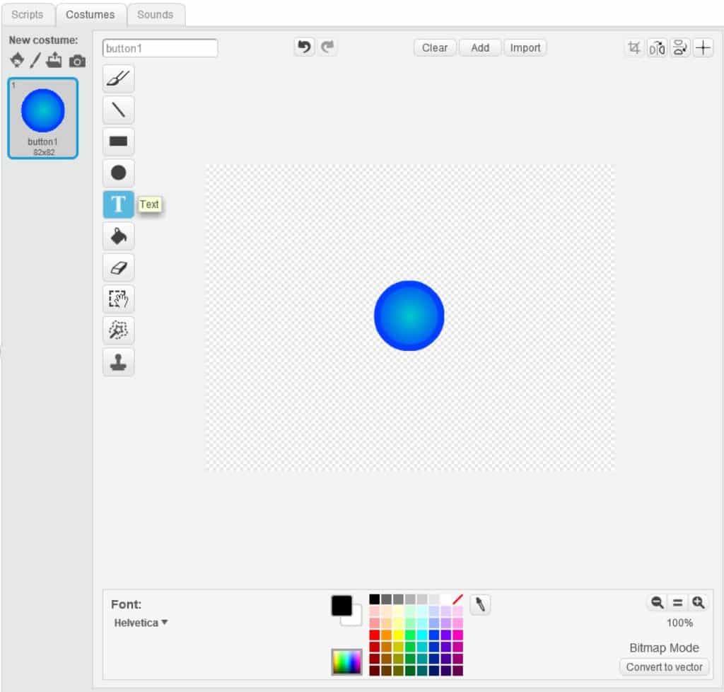Select the Text tool
This screenshot has height=692, width=724.
point(118,204)
